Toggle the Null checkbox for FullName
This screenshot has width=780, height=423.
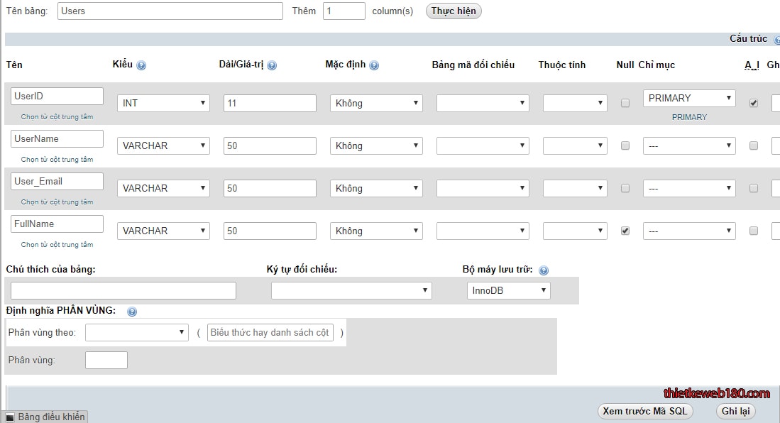pyautogui.click(x=625, y=231)
